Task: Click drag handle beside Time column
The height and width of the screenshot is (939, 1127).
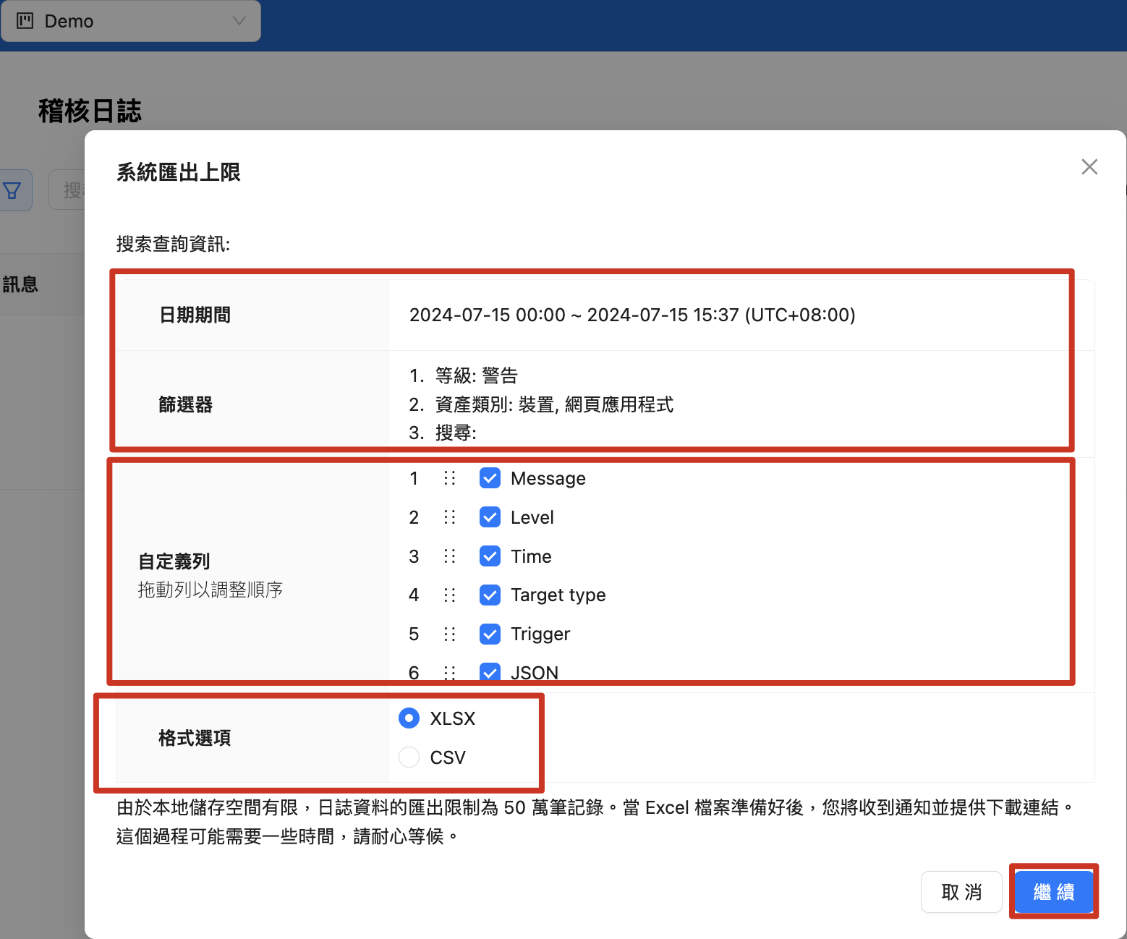Action: pos(450,556)
